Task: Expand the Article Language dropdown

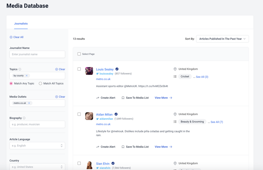Action: (x=37, y=146)
